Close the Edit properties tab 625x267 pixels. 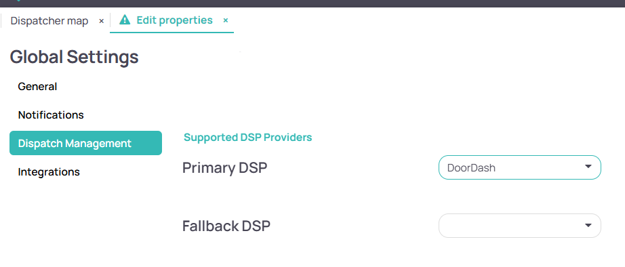(x=226, y=20)
